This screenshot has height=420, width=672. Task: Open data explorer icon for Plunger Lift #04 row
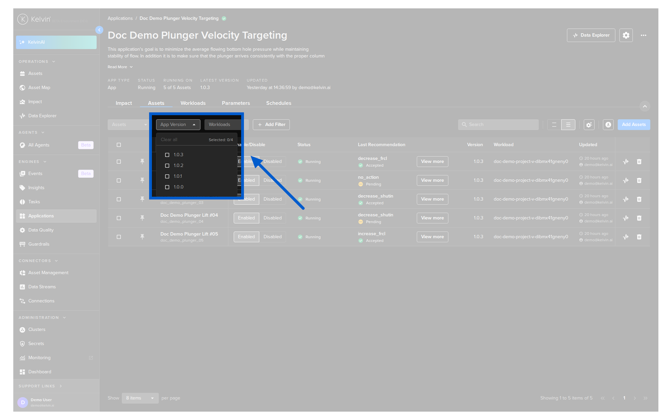click(626, 218)
